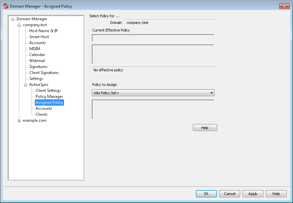This screenshot has width=293, height=203.
Task: Open the Smart Host page
Action: coord(39,37)
